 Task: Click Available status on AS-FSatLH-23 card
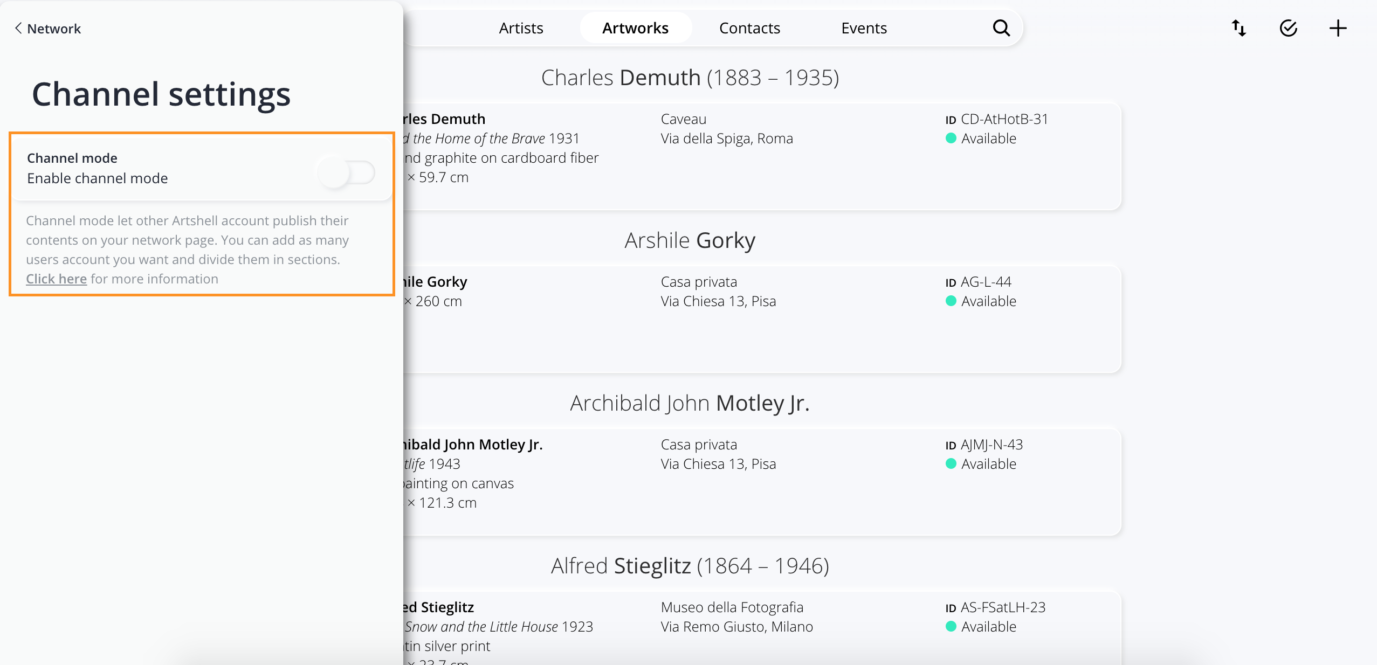pos(981,627)
